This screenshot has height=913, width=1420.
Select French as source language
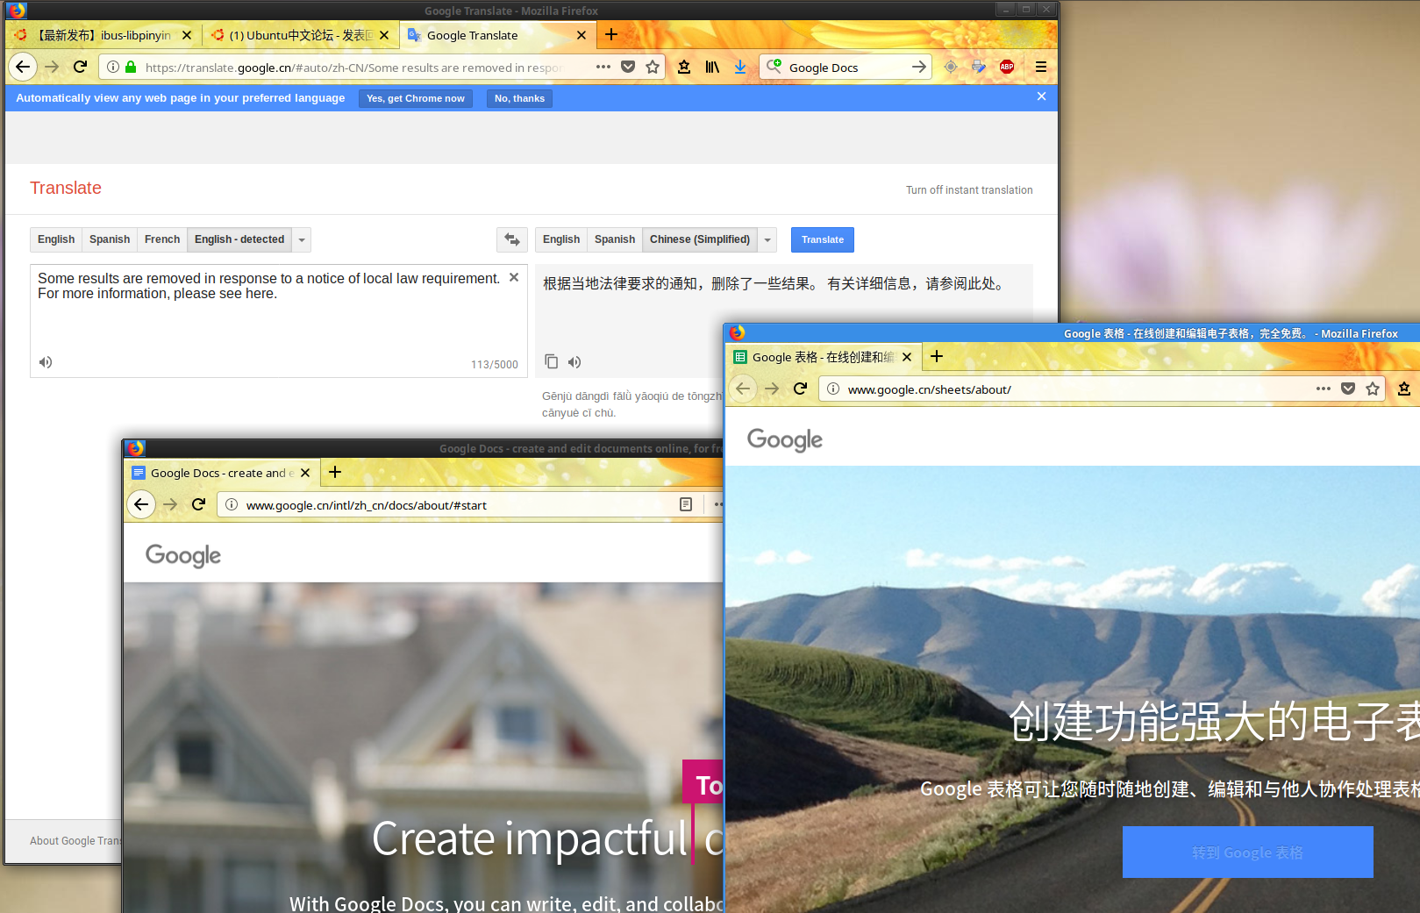click(x=162, y=239)
